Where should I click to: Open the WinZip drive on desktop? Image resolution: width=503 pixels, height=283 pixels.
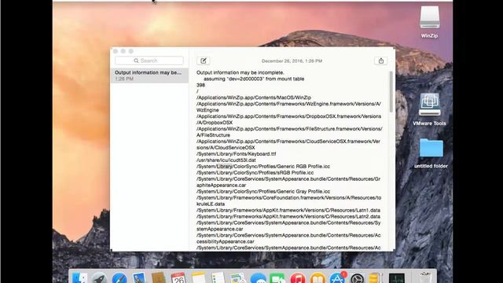(430, 22)
